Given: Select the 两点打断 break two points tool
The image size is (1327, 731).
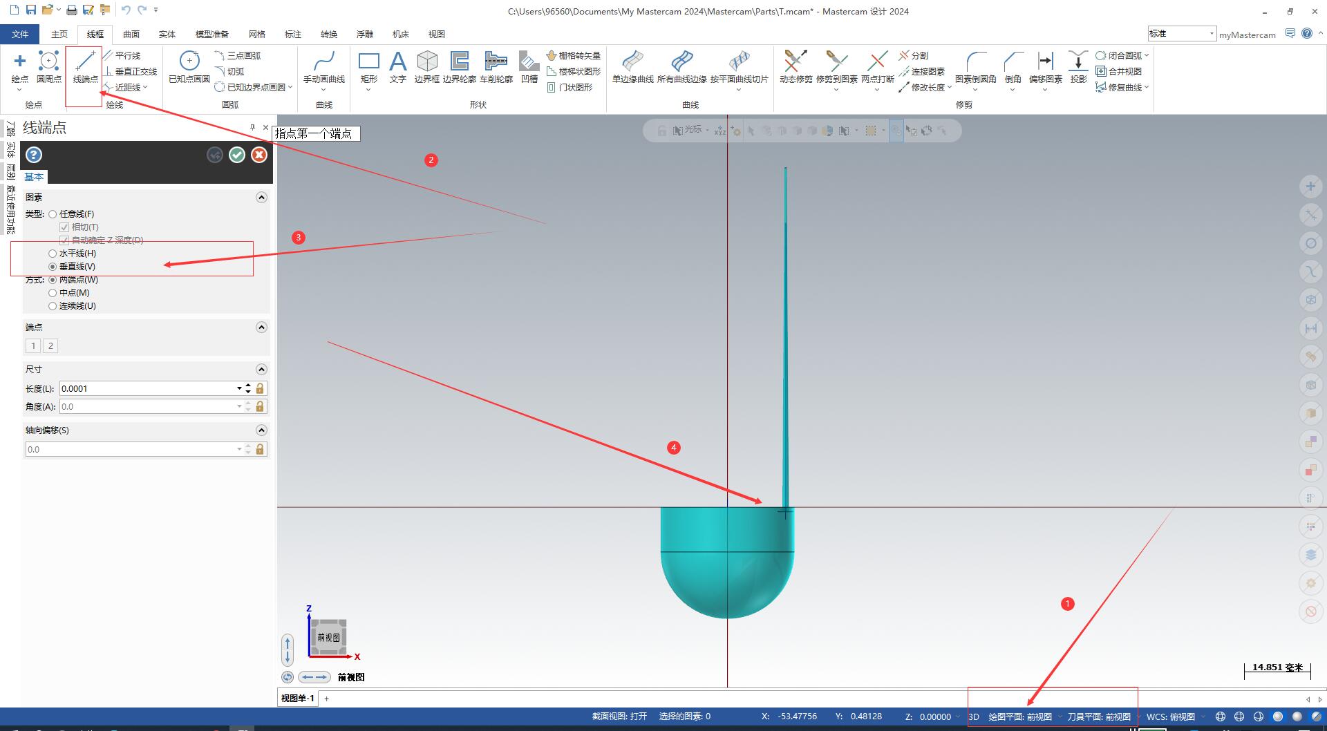Looking at the screenshot, I should 877,68.
